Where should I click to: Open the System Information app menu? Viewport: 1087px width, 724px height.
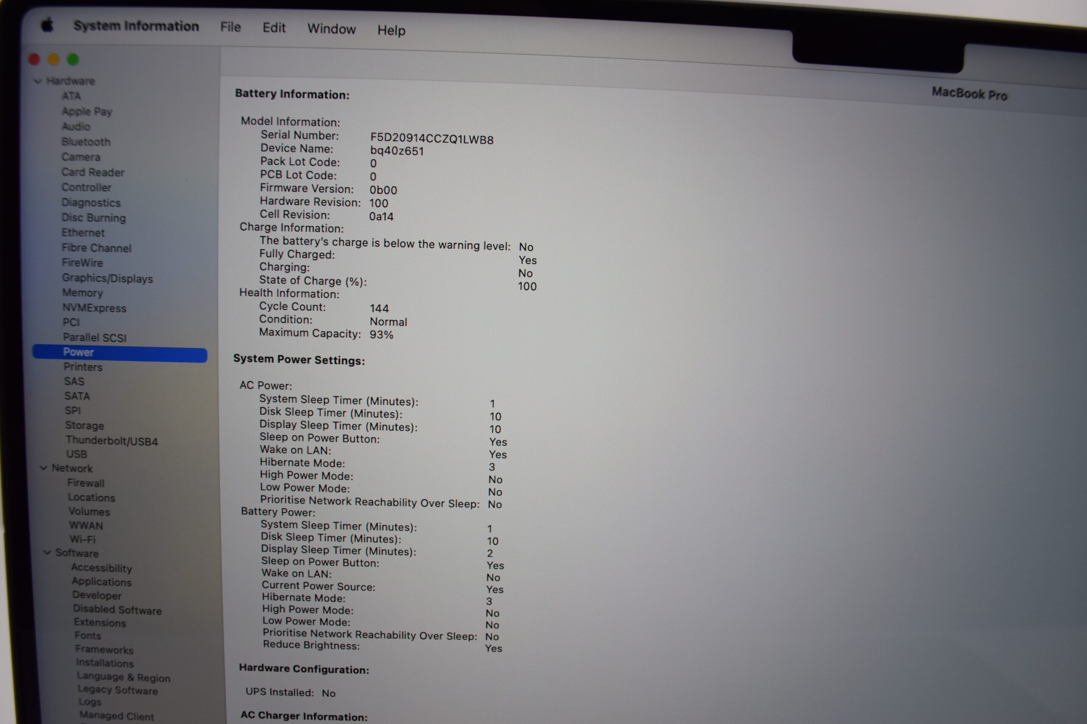[x=136, y=26]
